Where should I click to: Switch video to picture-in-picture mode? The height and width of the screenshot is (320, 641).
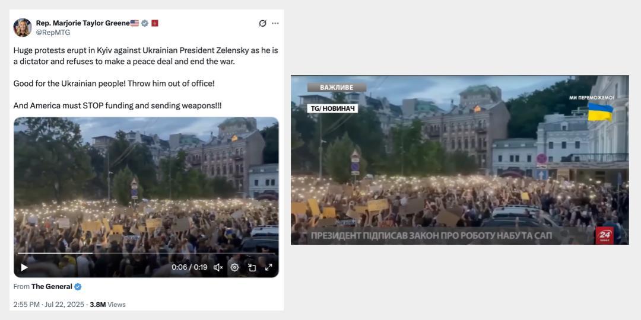[252, 267]
